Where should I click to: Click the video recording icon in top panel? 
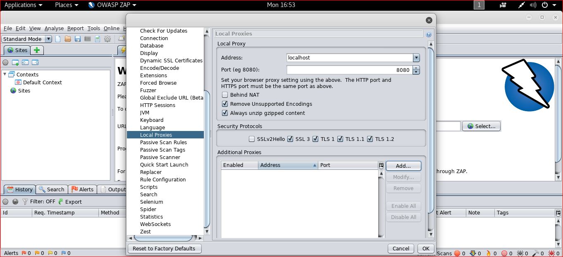pos(503,5)
